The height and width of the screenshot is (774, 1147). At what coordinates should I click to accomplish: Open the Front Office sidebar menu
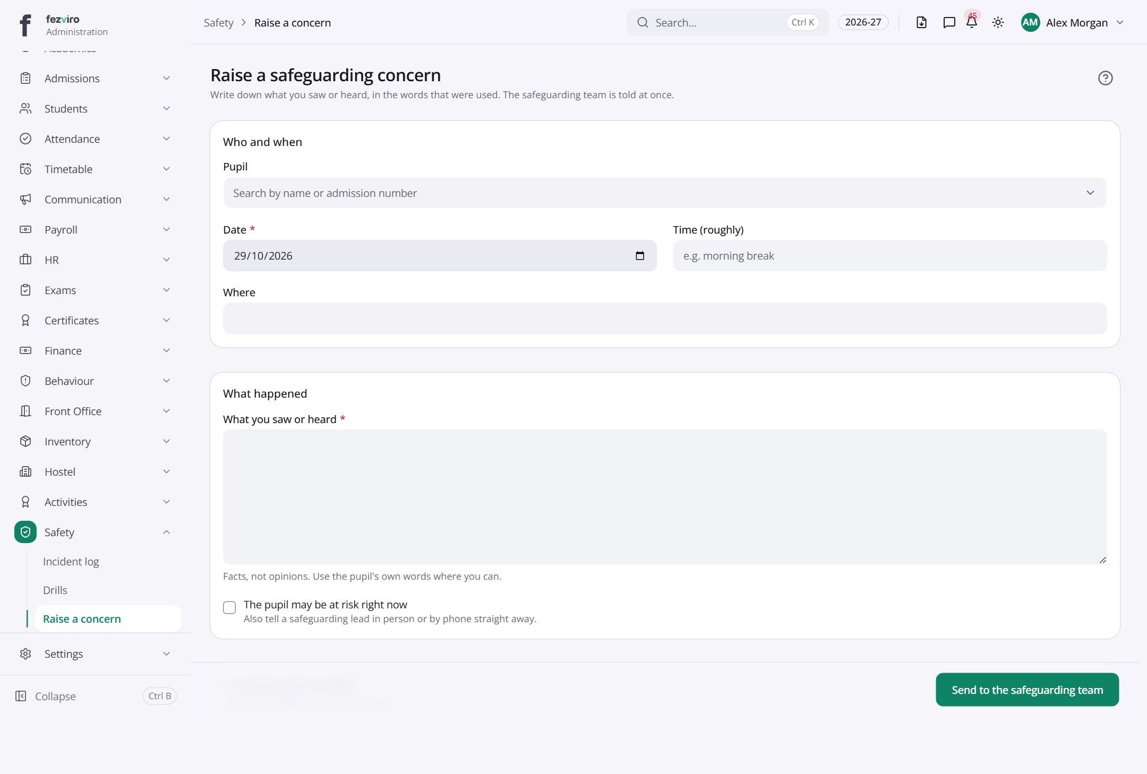(x=96, y=411)
